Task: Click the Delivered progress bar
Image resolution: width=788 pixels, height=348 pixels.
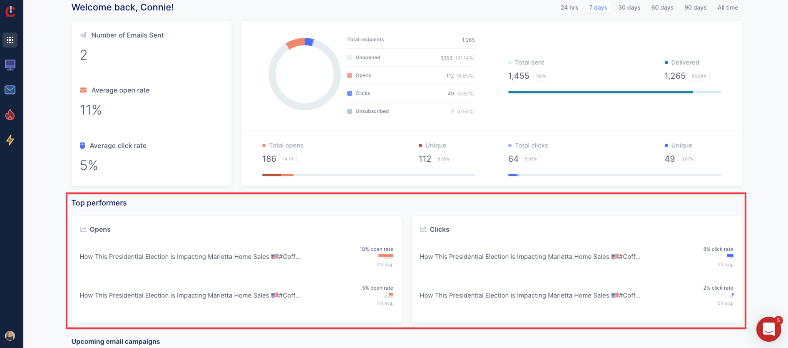Action: point(614,92)
